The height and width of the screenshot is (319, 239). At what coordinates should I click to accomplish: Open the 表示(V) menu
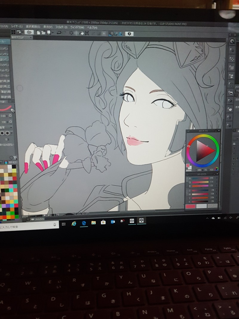[48, 27]
